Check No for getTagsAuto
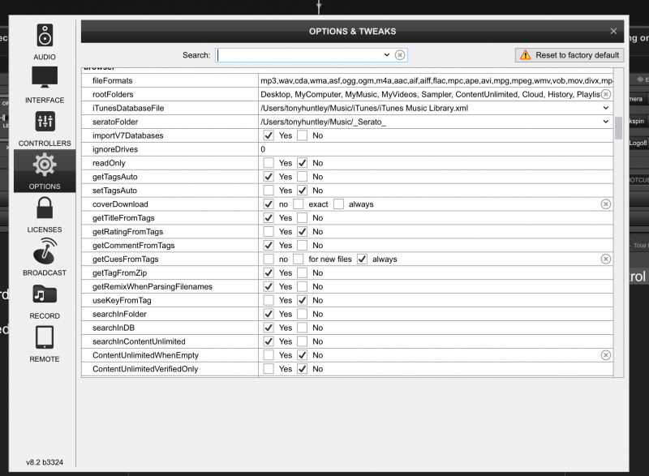Screen dimensions: 649x476 click(302, 177)
